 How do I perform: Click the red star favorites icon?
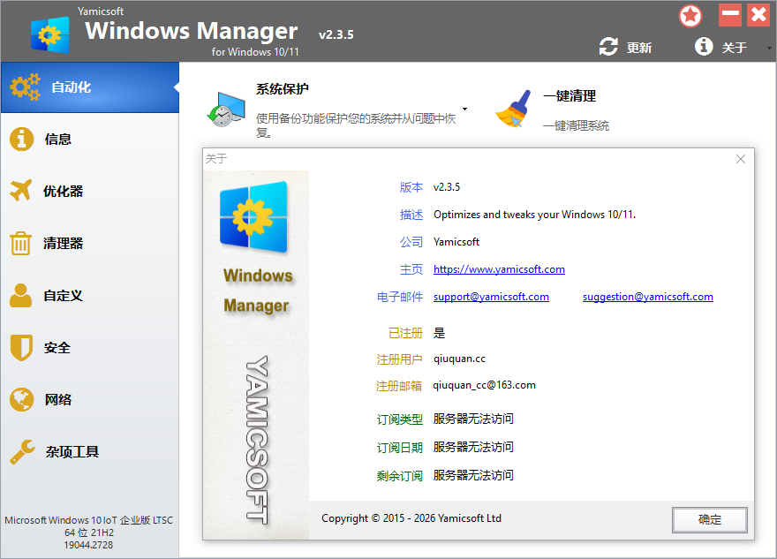690,16
